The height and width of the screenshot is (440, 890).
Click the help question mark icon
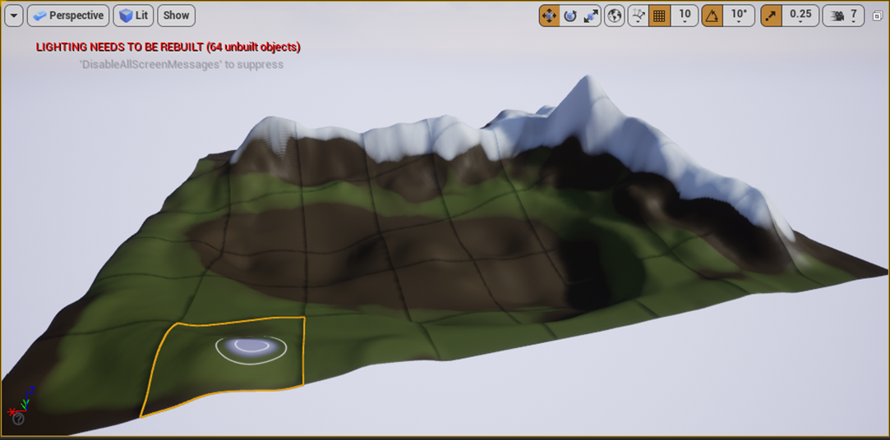(x=18, y=419)
